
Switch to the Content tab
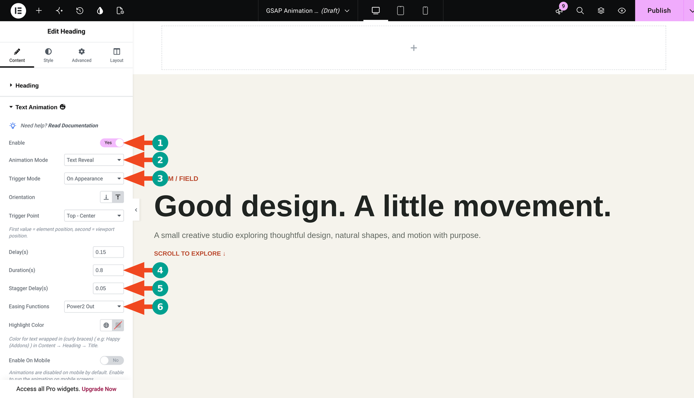(17, 55)
